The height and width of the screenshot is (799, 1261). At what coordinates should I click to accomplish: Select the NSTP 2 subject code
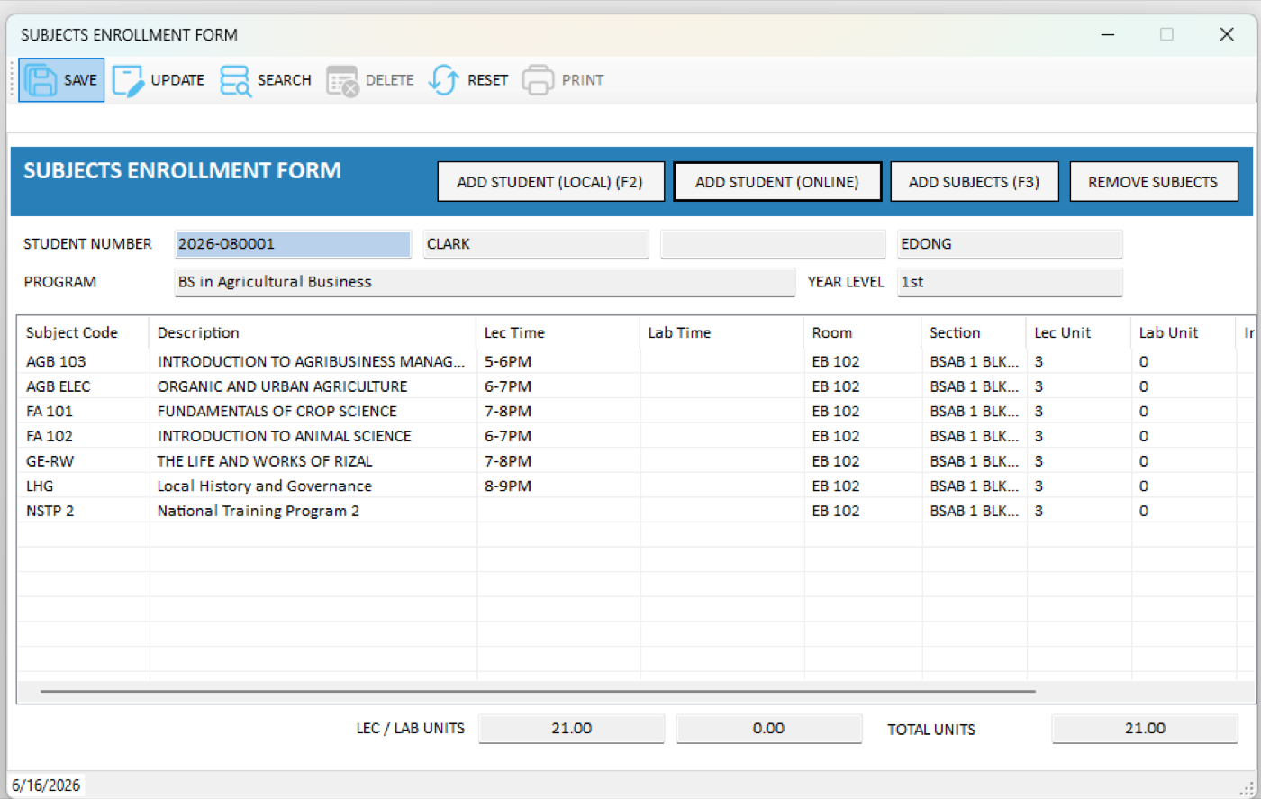click(50, 511)
